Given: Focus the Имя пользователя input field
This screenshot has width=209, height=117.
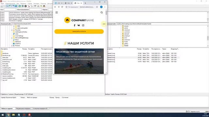Looking at the screenshot, I should (x=35, y=9).
